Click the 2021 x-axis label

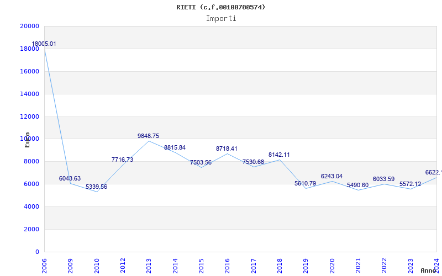pyautogui.click(x=358, y=266)
